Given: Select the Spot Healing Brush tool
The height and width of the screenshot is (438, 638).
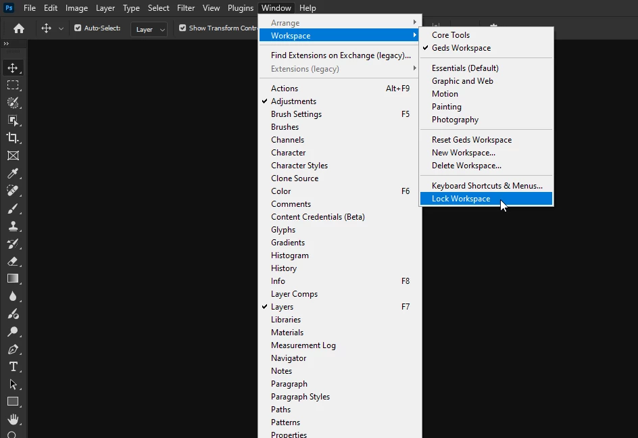Looking at the screenshot, I should coord(13,191).
